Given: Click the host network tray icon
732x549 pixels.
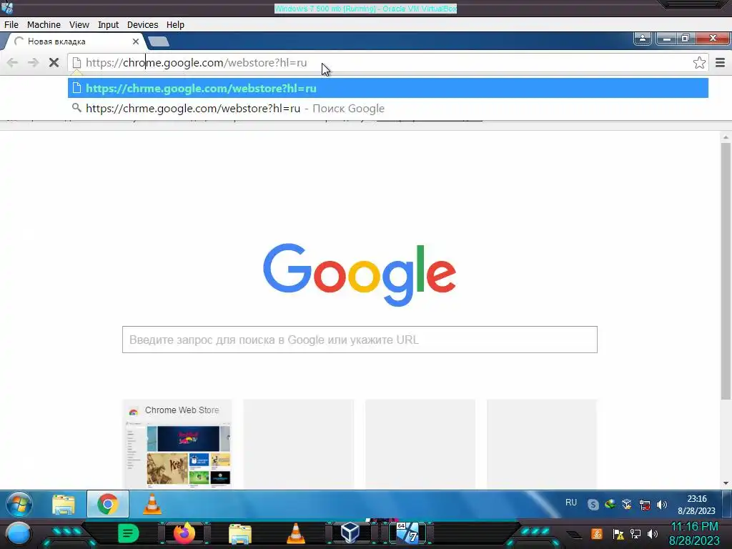Looking at the screenshot, I should 635,534.
